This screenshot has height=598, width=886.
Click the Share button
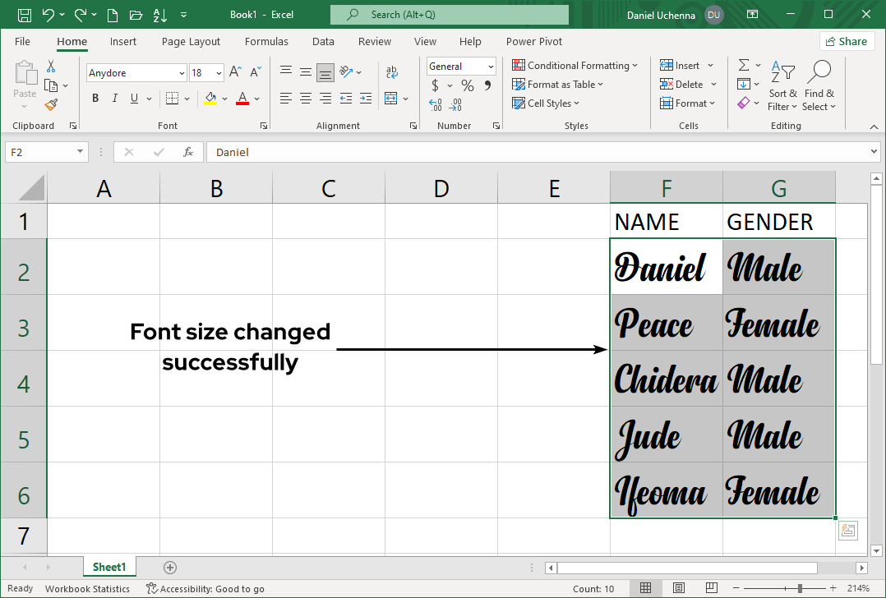[x=847, y=42]
